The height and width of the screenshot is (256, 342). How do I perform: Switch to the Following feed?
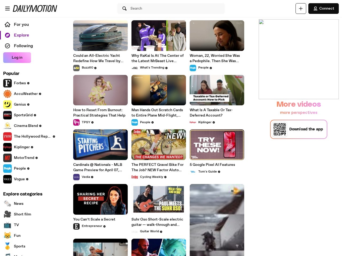click(23, 46)
